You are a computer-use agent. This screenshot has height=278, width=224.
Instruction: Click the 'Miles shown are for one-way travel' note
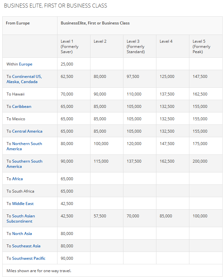(39, 271)
